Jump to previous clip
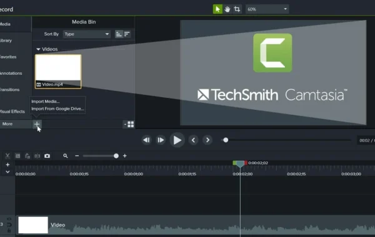The image size is (375, 237). click(x=193, y=140)
